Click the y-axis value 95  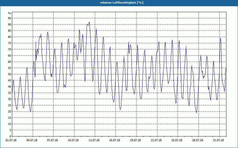click(x=10, y=18)
